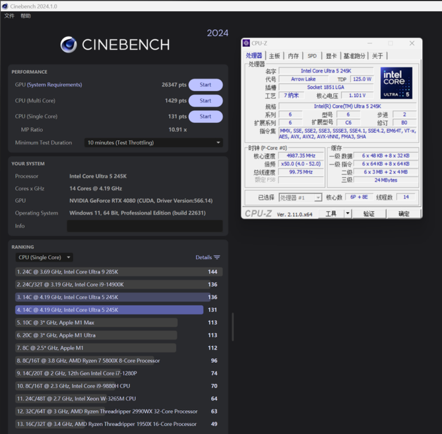Click the 26347 pts GPU score

[174, 85]
